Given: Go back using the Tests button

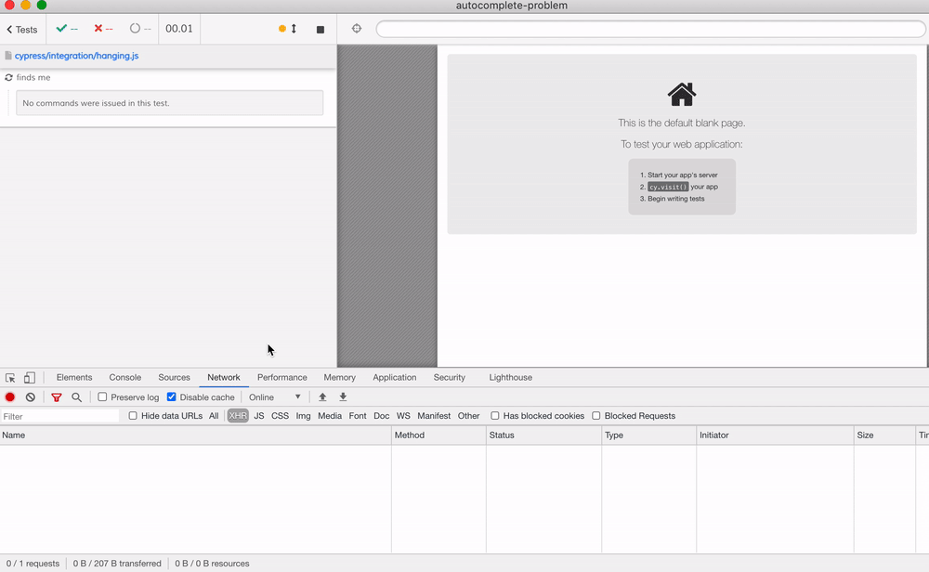Looking at the screenshot, I should pyautogui.click(x=20, y=29).
